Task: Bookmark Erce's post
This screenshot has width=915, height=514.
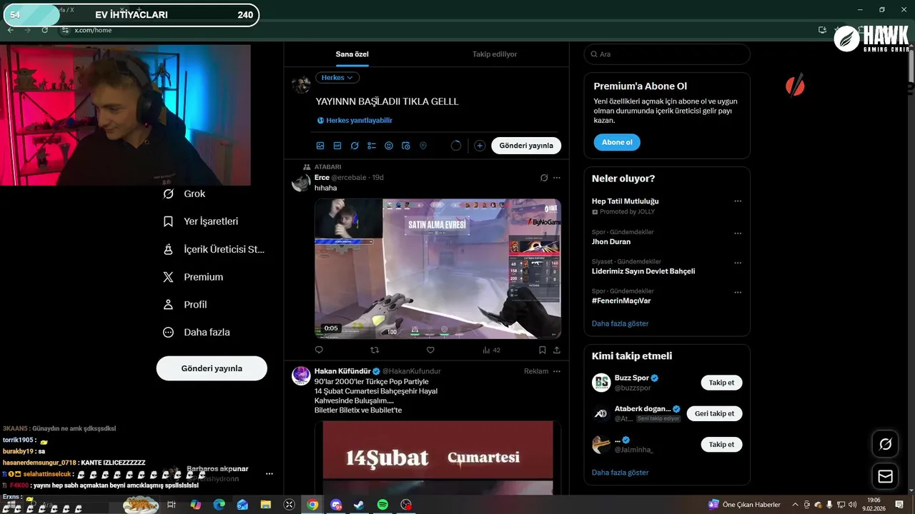Action: (543, 350)
